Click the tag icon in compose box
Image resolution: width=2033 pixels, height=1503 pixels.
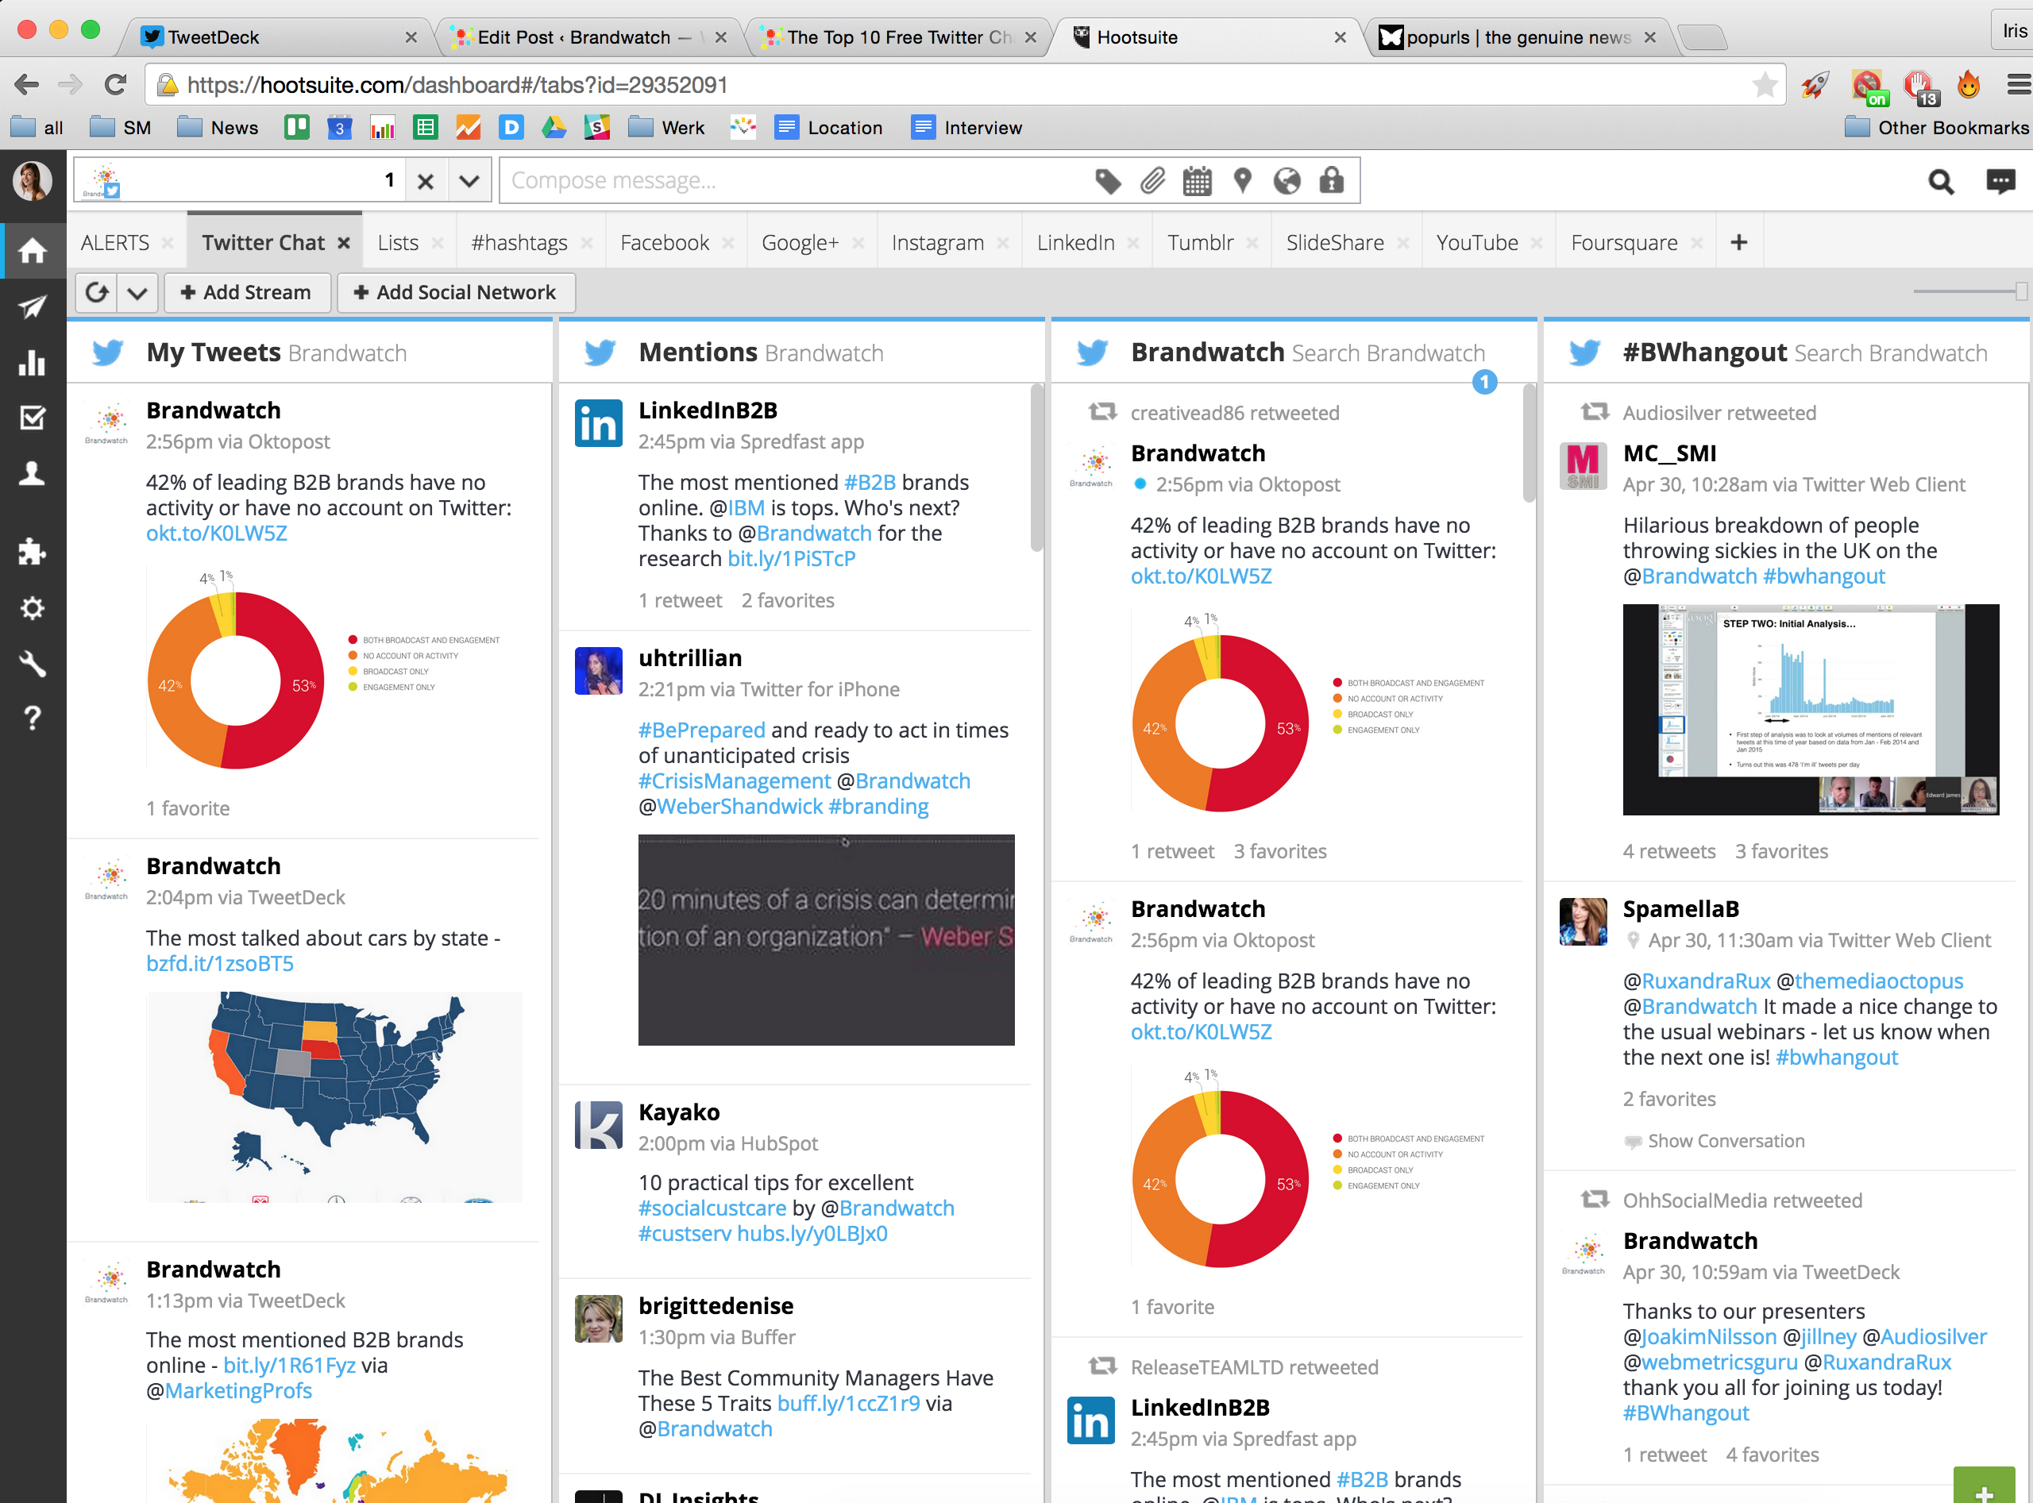pos(1108,181)
